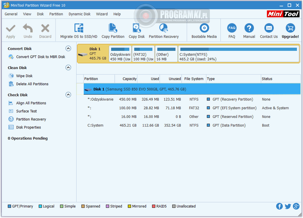Select Disk 1 Samsung SSD 850 EVO row
Viewport: 303px width, 218px height.
(x=192, y=89)
